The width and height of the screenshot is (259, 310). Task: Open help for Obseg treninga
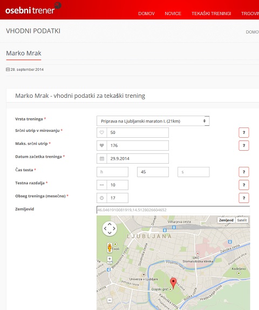[244, 198]
